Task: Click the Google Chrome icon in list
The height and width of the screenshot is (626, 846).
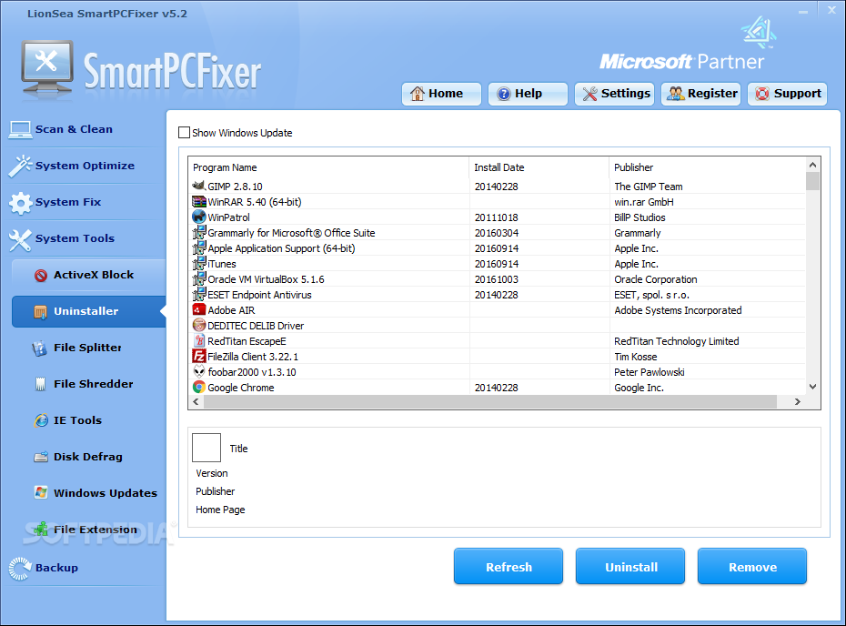Action: click(x=199, y=387)
